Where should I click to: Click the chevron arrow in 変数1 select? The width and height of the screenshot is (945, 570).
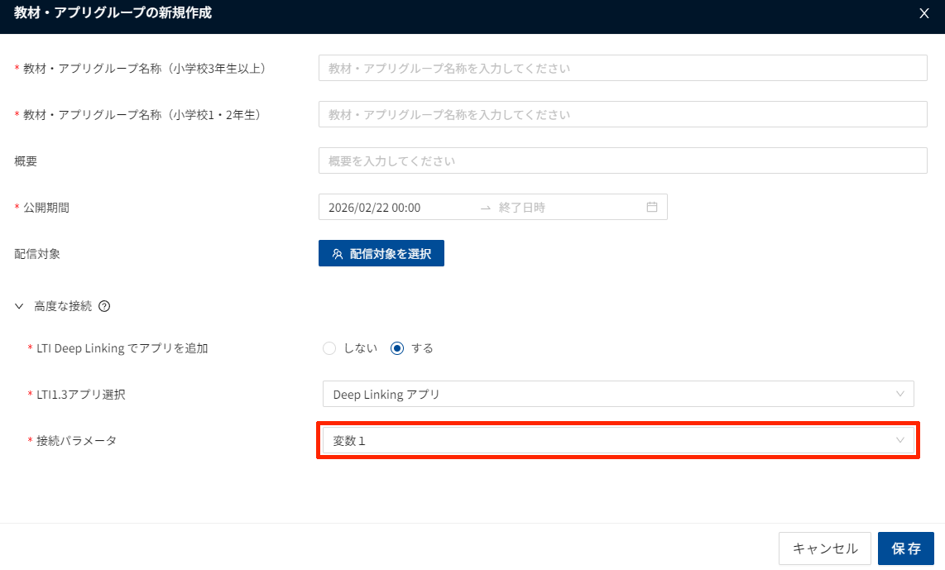click(900, 441)
